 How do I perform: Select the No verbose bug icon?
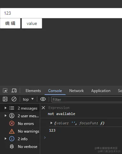pos(12,147)
